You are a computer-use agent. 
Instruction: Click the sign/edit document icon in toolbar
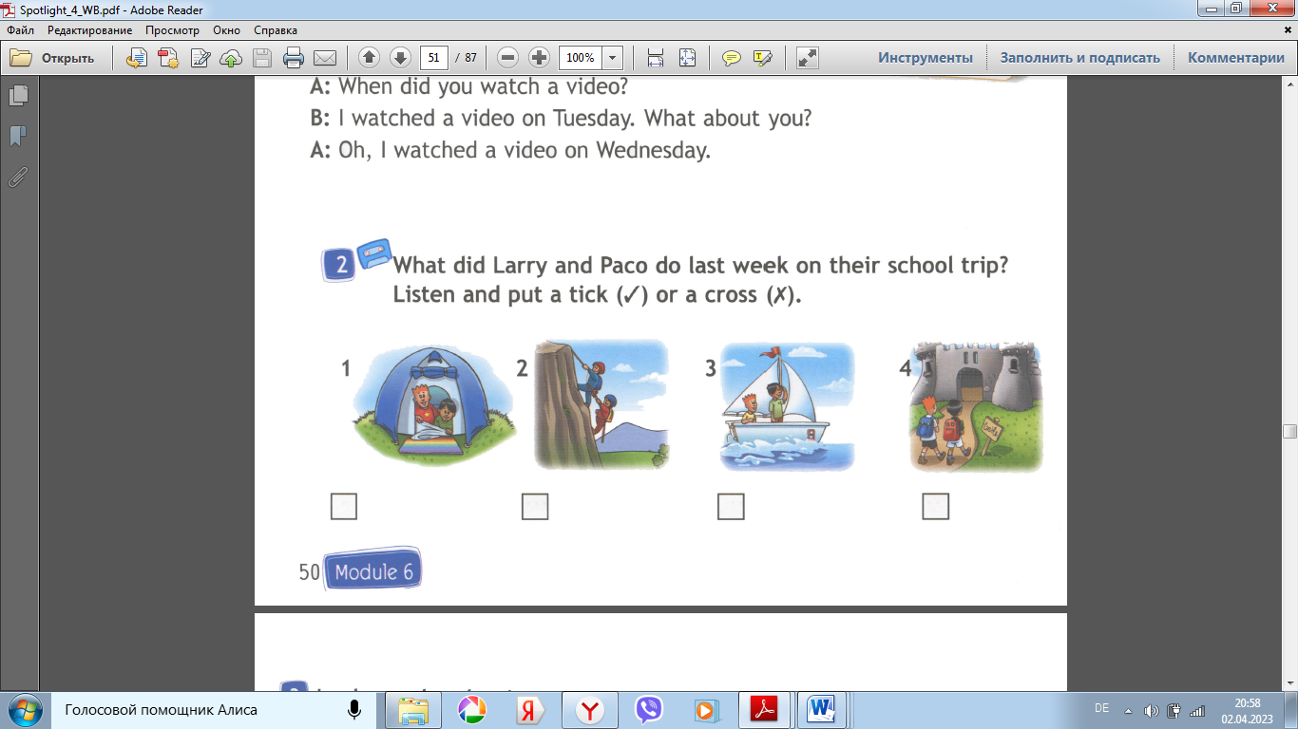(200, 58)
